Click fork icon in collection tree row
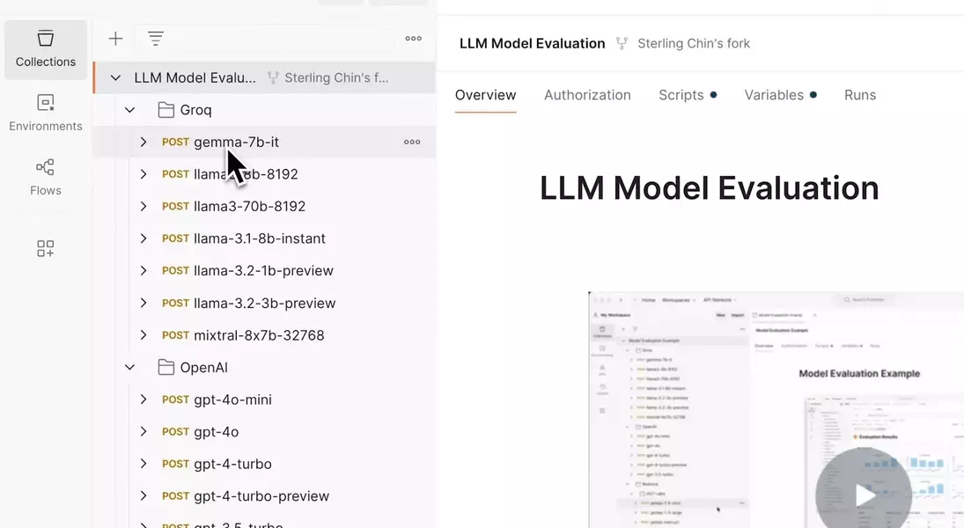Image resolution: width=964 pixels, height=528 pixels. click(272, 78)
